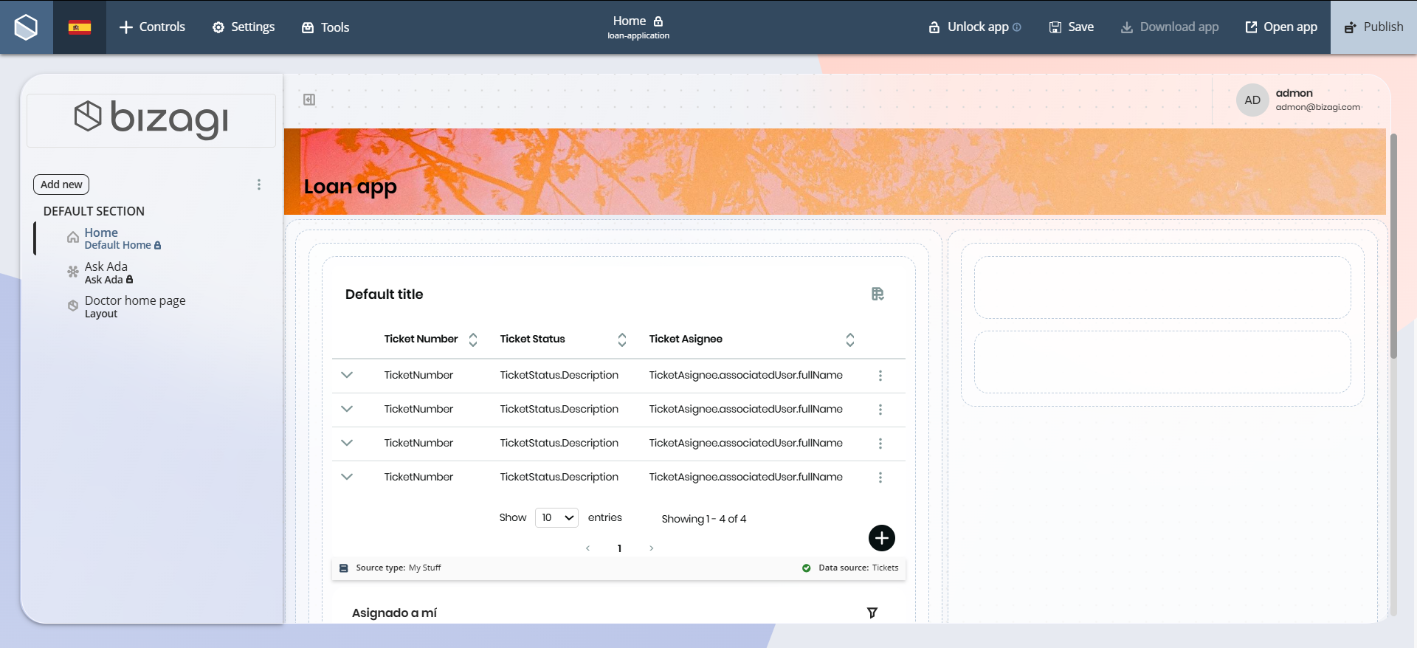Open sidebar section options menu
1417x648 pixels.
click(259, 185)
